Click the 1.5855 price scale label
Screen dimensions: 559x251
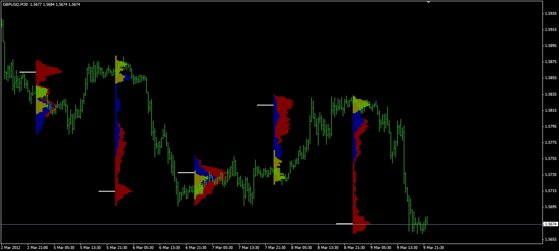(550, 78)
